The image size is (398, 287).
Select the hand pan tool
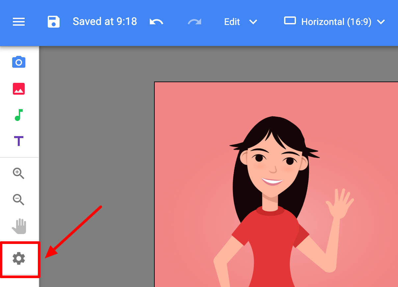tap(19, 226)
